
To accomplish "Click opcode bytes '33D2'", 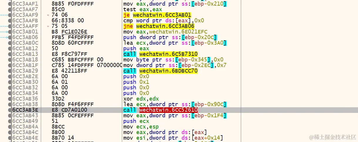I will [x=58, y=99].
